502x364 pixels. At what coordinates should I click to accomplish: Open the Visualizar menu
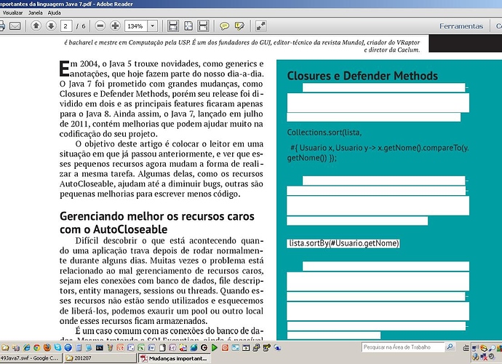(x=13, y=13)
